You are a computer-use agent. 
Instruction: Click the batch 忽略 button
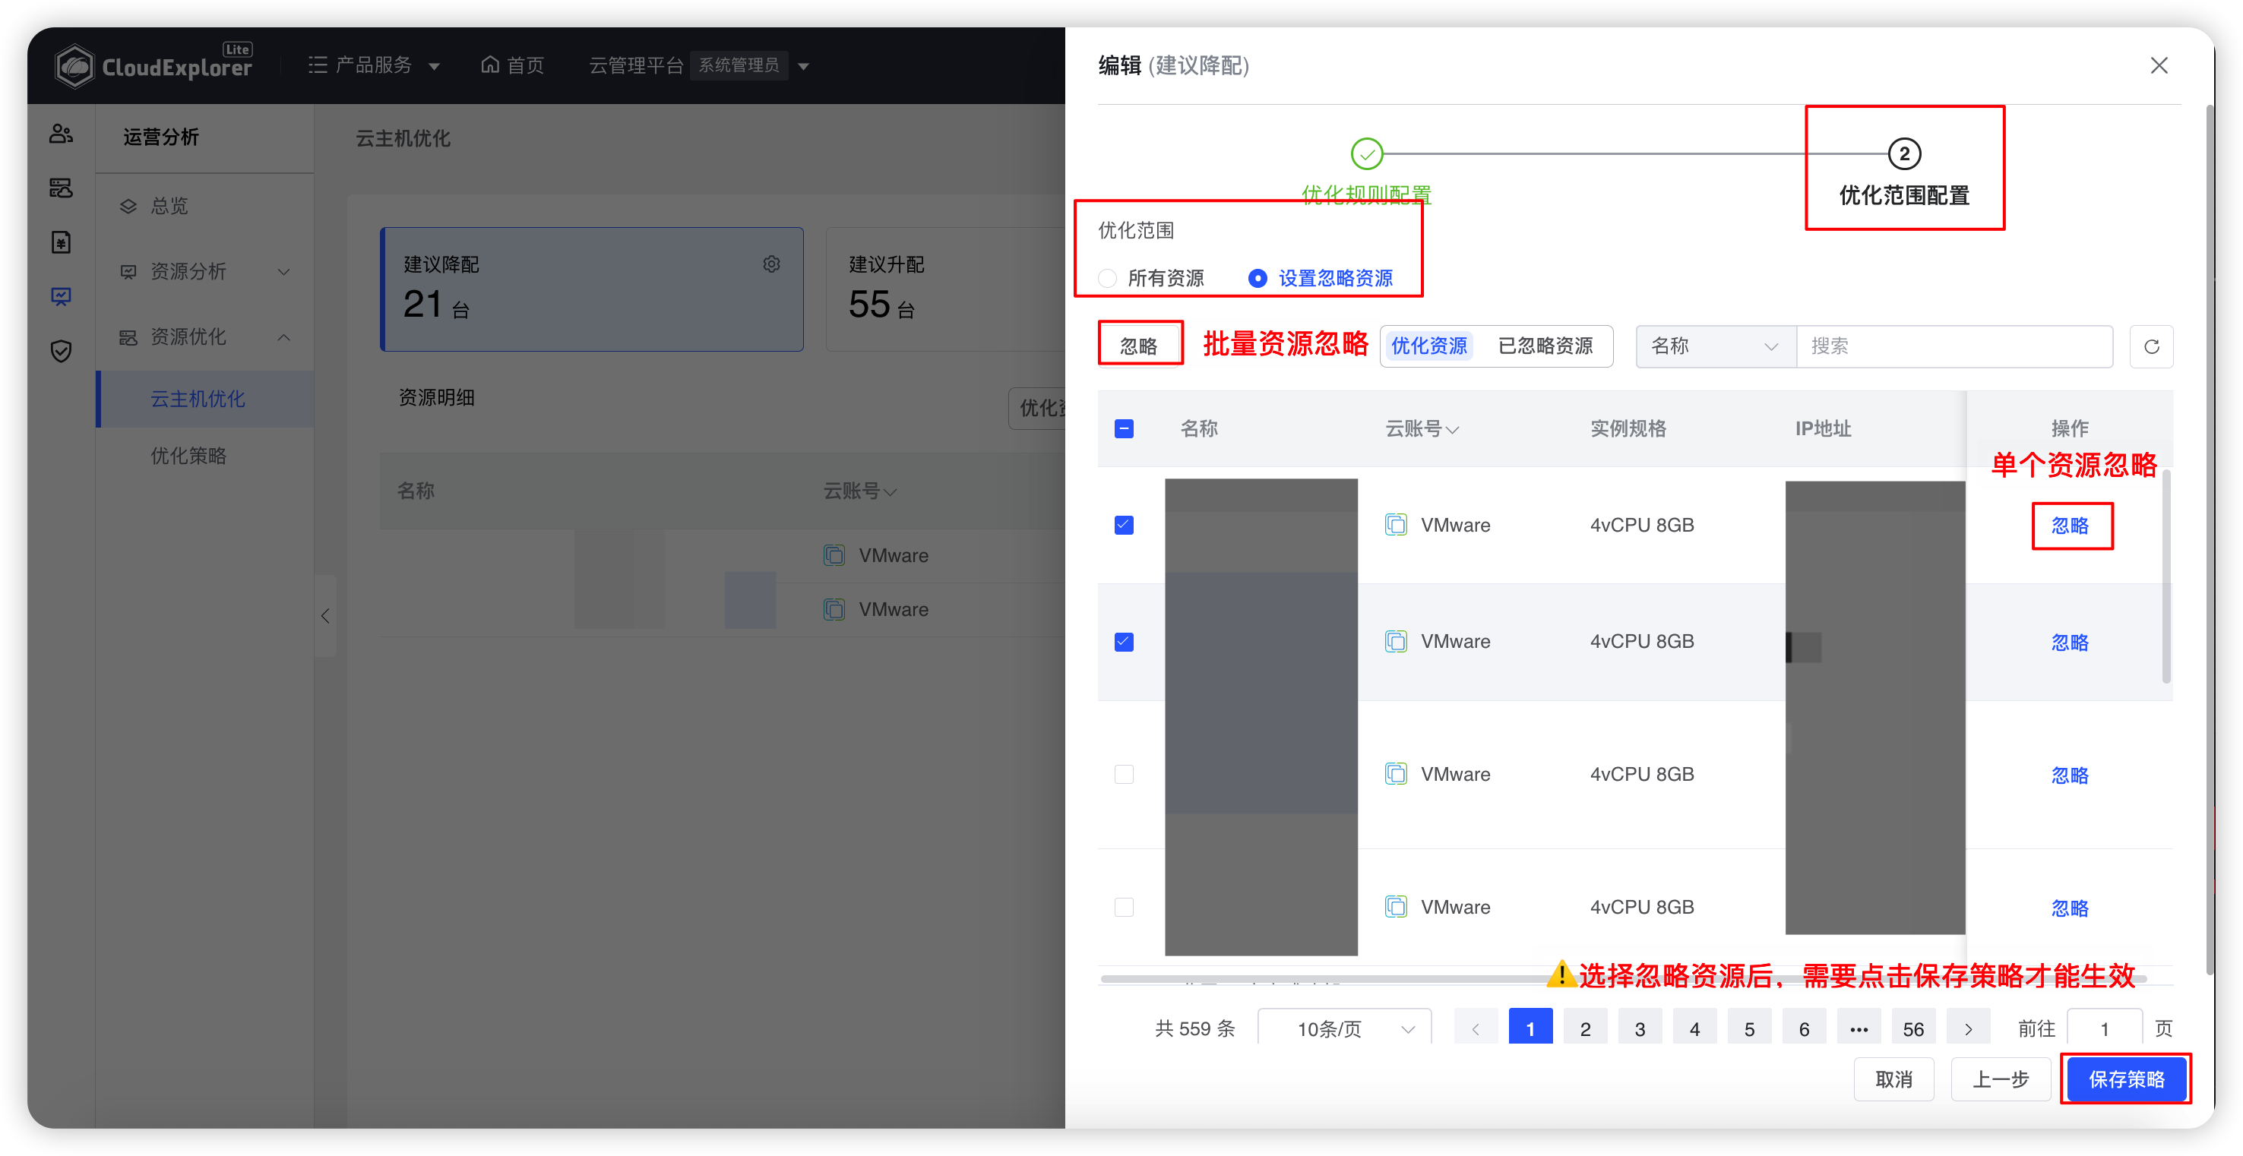pyautogui.click(x=1139, y=346)
